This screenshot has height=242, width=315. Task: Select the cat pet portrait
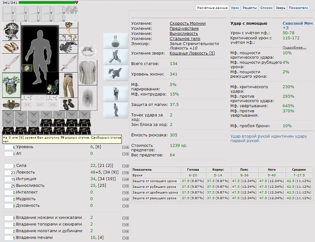coord(53,83)
